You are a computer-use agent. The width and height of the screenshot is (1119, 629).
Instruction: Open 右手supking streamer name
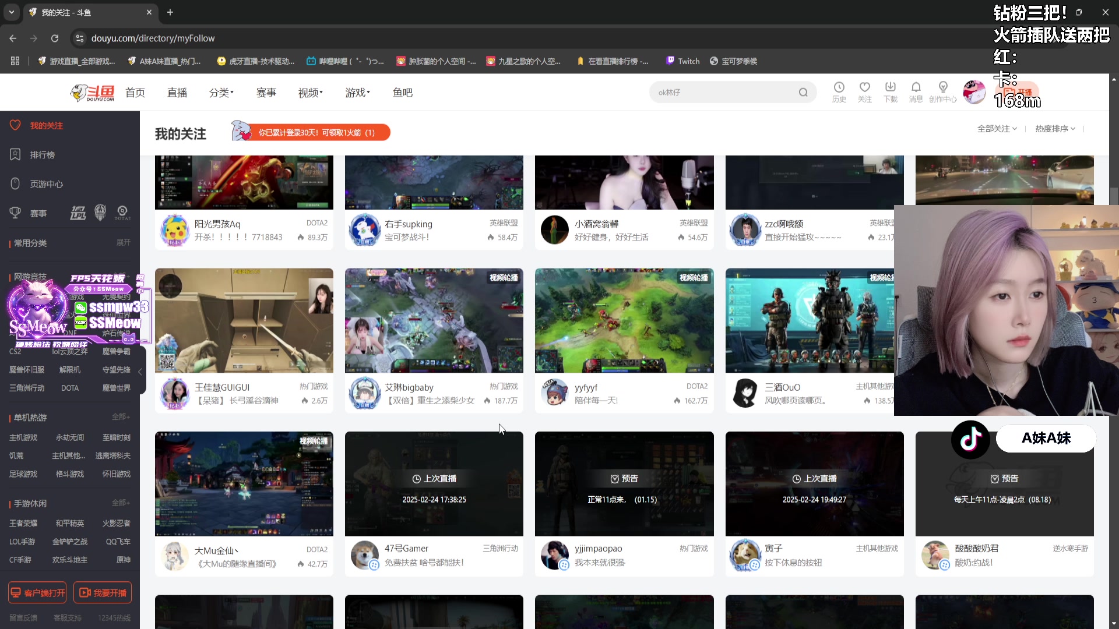[409, 224]
